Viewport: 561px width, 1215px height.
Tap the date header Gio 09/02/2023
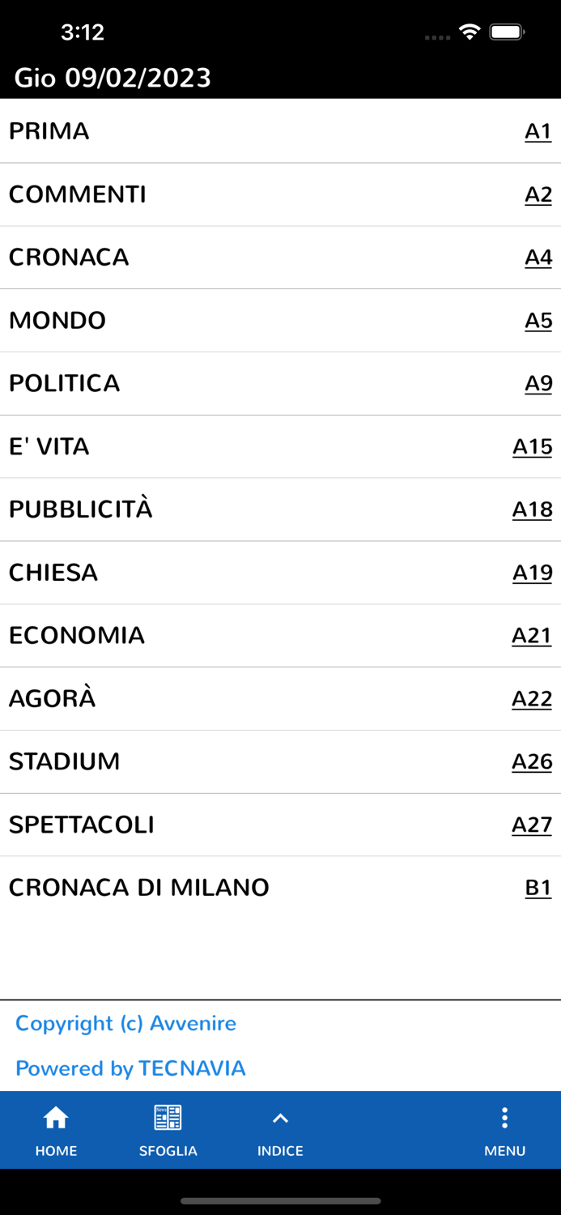[x=112, y=79]
